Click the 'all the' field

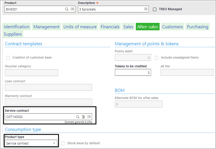(187, 72)
